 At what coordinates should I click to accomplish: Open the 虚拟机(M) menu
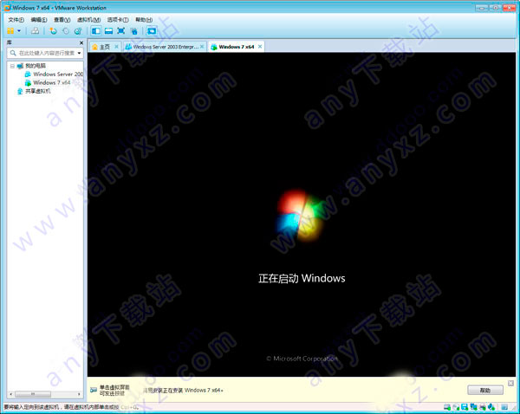click(x=88, y=20)
